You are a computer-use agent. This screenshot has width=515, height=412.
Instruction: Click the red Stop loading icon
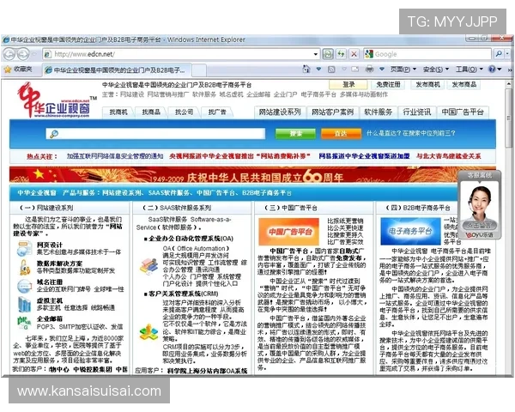coord(354,54)
